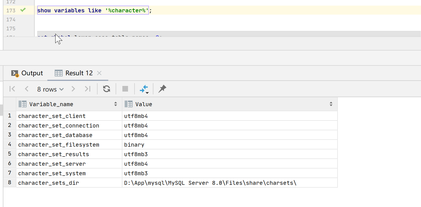
Task: Select cell character_set_connection
Action: click(x=69, y=126)
